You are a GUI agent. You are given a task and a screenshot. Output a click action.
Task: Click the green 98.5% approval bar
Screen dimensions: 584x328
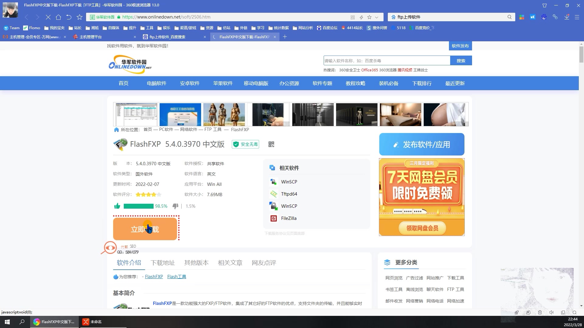point(138,206)
